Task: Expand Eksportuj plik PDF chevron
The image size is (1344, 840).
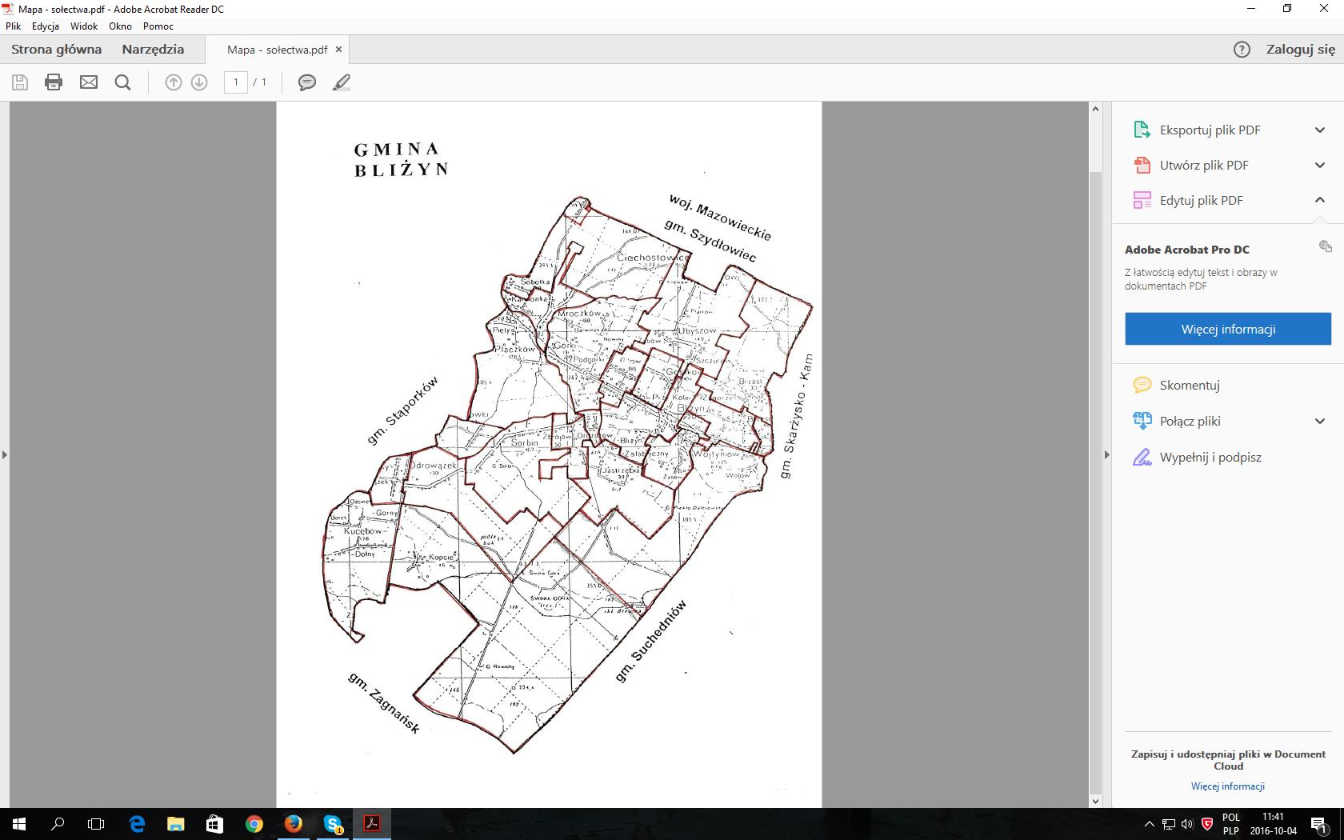Action: pyautogui.click(x=1320, y=130)
